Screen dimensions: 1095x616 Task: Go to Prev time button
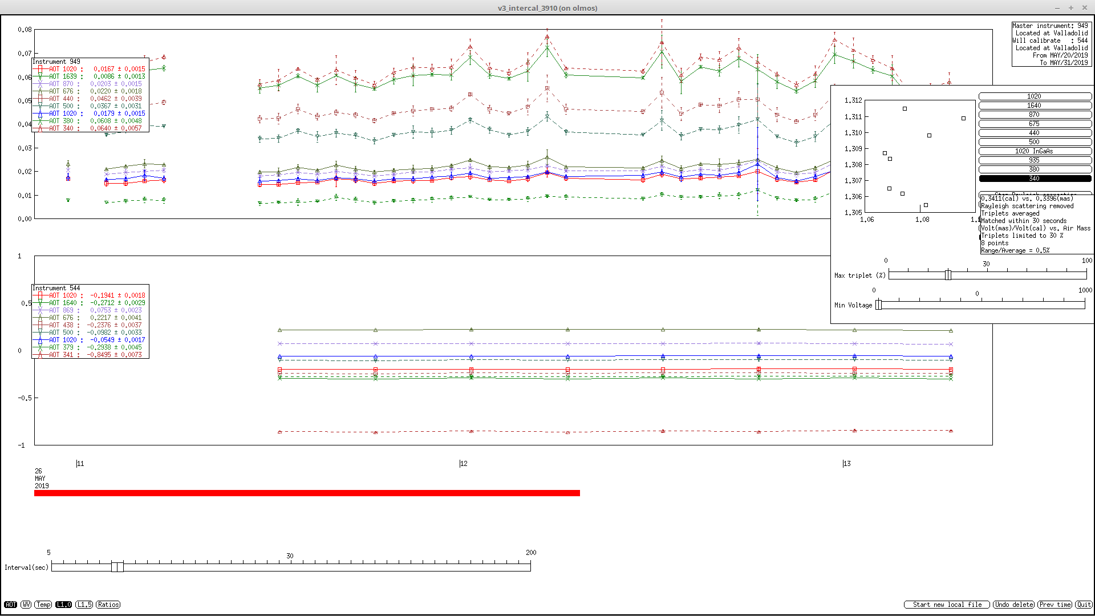pyautogui.click(x=1055, y=605)
